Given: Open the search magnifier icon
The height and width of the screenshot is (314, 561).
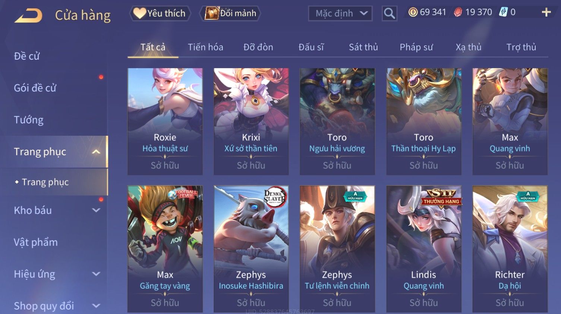Looking at the screenshot, I should (389, 14).
